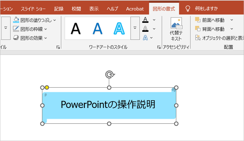Click the text outline A icon
Screen dimensions: 244x141
point(145,29)
